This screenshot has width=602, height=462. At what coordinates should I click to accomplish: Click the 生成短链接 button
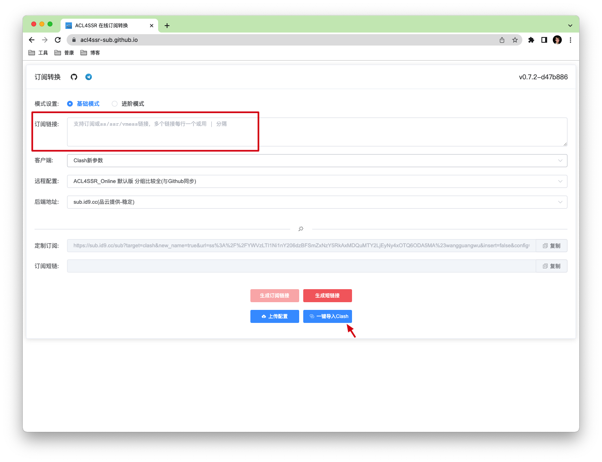click(x=328, y=296)
